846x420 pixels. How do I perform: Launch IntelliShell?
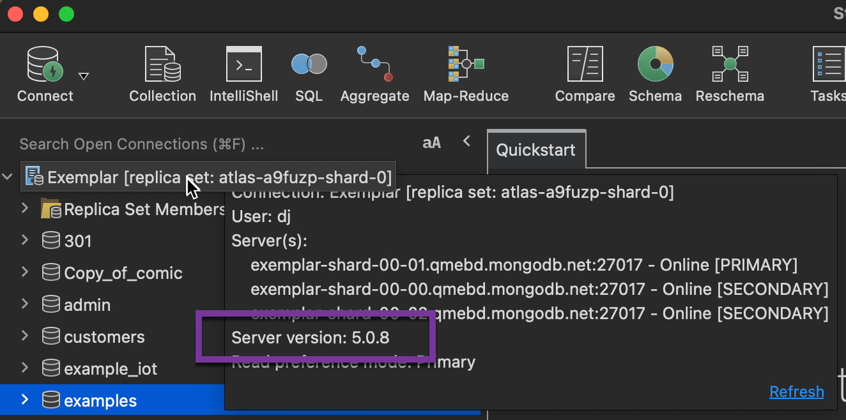(x=243, y=70)
